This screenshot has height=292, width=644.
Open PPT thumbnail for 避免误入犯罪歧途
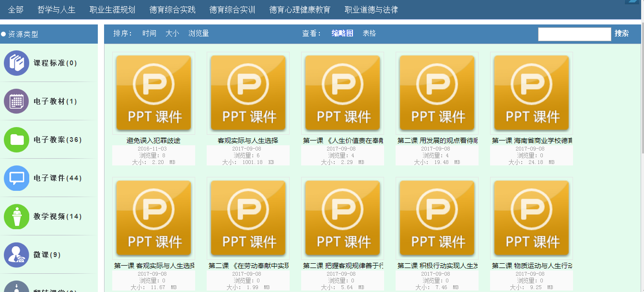click(153, 93)
